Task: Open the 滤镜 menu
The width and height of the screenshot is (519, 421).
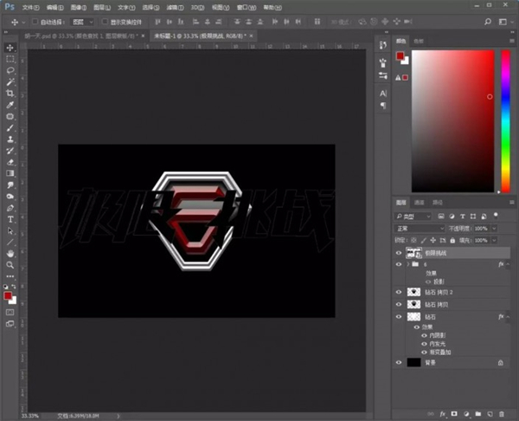Action: click(x=175, y=7)
